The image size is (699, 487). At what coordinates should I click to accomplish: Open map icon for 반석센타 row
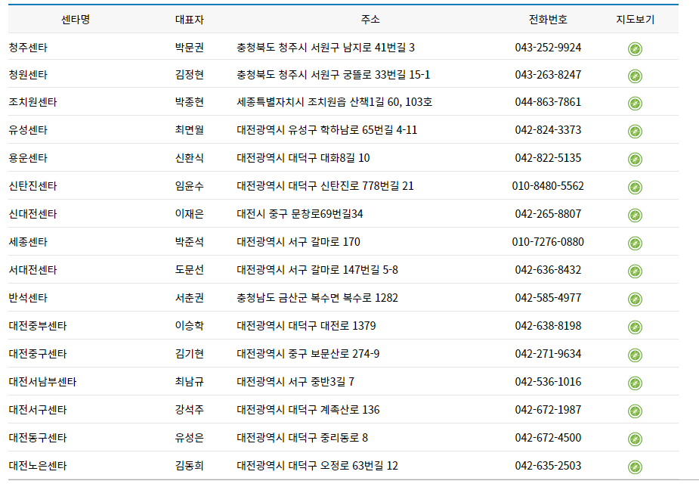point(635,299)
